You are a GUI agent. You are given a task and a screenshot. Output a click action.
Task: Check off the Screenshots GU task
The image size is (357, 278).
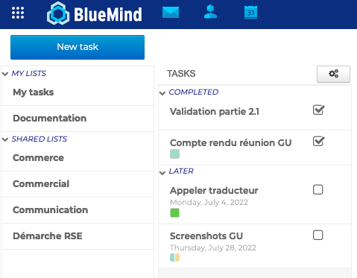[318, 235]
